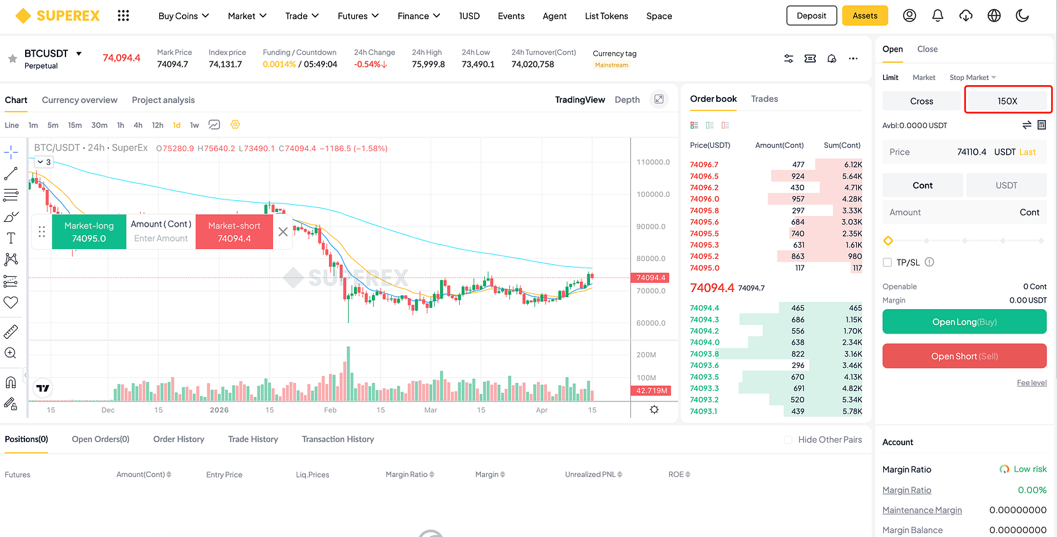
Task: Click the Deposit button
Action: [x=811, y=16]
